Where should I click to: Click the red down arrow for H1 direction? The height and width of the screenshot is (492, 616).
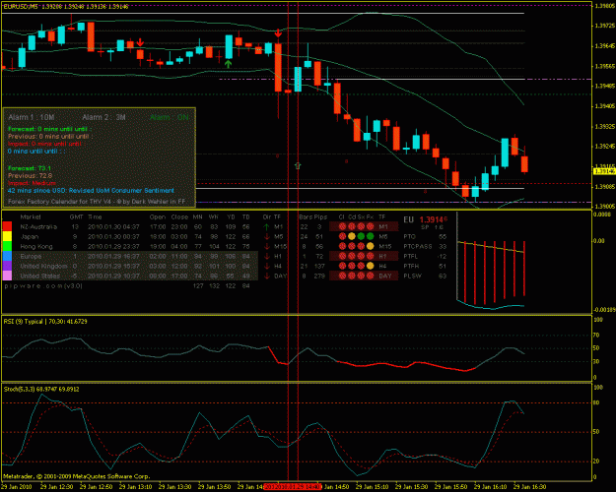coord(267,256)
